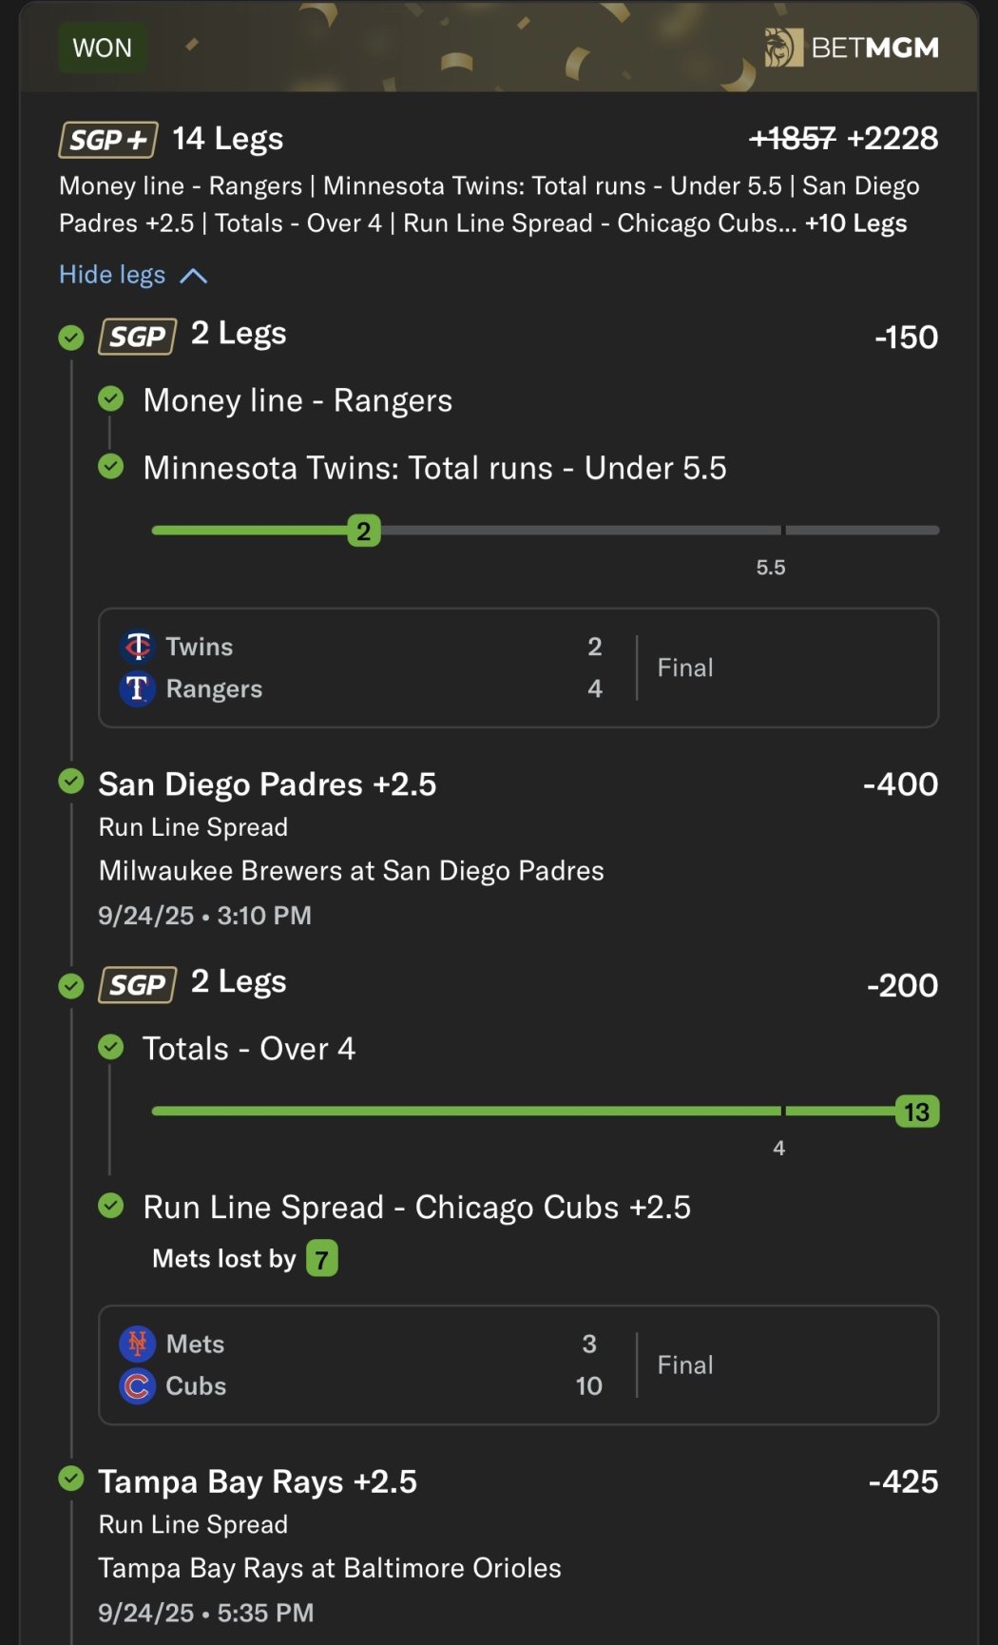Click the Hide legs link
998x1645 pixels.
tap(112, 275)
